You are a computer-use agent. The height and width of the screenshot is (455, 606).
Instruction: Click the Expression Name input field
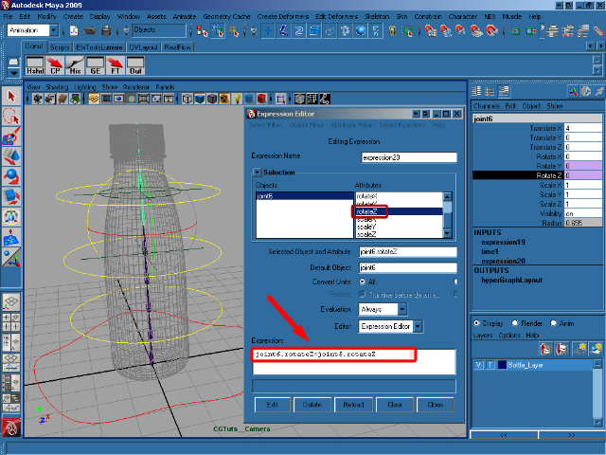pyautogui.click(x=409, y=157)
